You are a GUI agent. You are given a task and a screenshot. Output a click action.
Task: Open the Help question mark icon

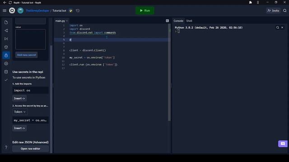point(6,147)
